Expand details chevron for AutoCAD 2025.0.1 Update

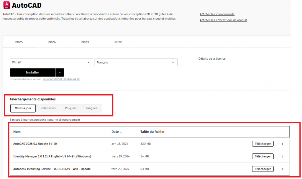(x=282, y=144)
